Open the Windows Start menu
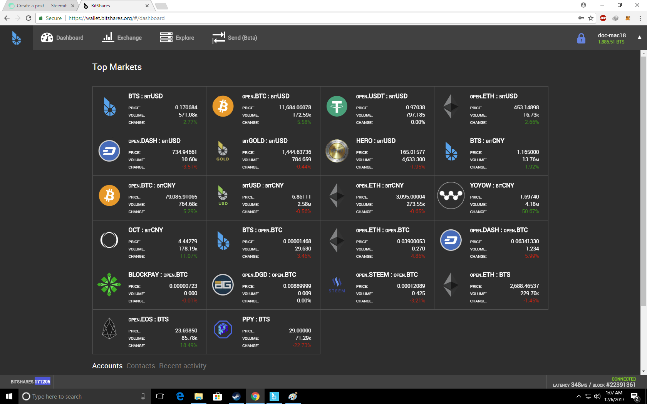This screenshot has height=404, width=647. coord(9,396)
